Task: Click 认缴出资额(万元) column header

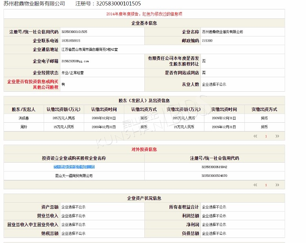Action: click(64, 109)
